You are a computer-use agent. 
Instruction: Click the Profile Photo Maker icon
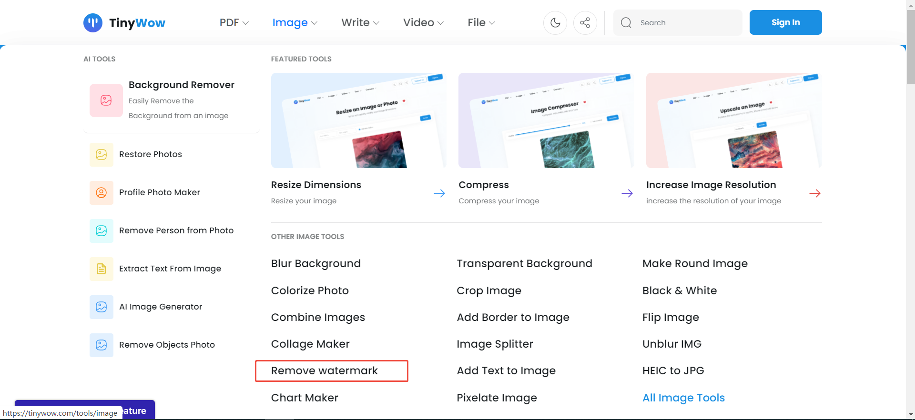coord(102,192)
